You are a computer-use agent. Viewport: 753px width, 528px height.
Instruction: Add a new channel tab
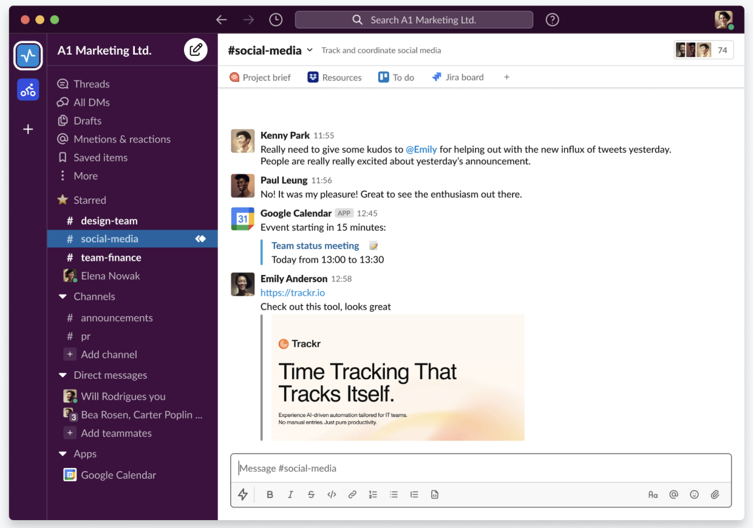click(x=506, y=77)
